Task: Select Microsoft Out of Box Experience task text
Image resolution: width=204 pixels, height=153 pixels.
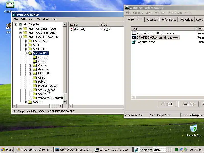Action: pos(156,33)
